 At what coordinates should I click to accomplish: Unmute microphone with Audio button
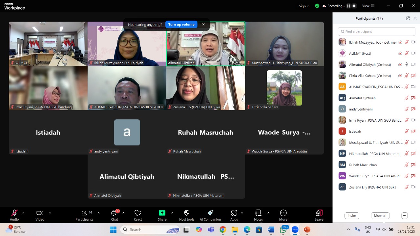pyautogui.click(x=14, y=215)
